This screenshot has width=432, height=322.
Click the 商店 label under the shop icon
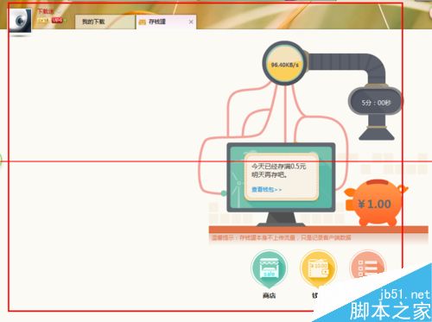(x=269, y=295)
